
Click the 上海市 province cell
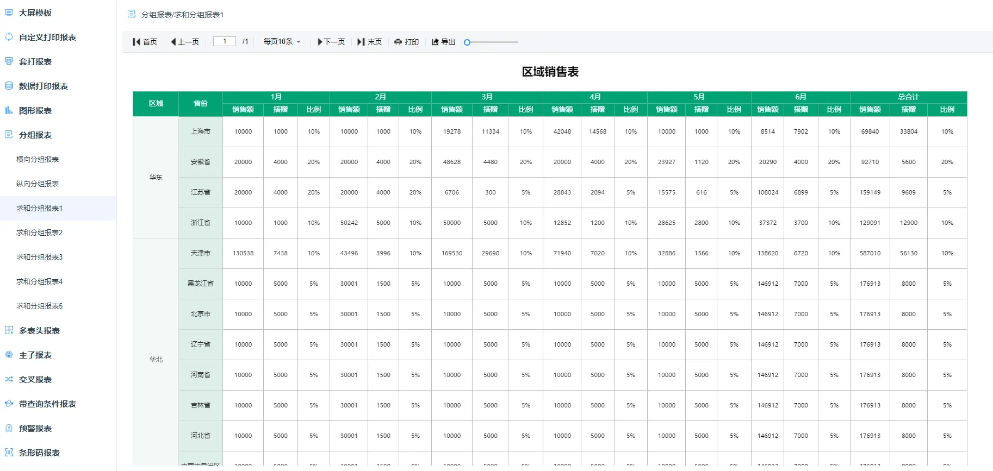point(201,131)
